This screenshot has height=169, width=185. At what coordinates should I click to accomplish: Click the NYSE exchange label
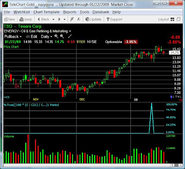coord(92,42)
